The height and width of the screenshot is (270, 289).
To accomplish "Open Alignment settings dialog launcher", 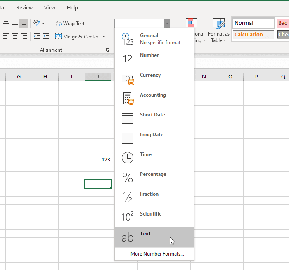I will pyautogui.click(x=108, y=50).
